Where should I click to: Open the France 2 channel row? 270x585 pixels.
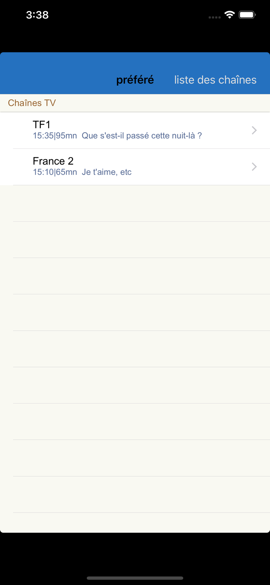[135, 167]
